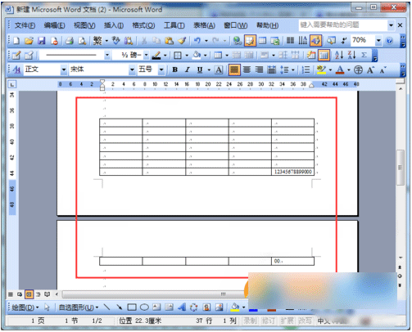412x332 pixels.
Task: Center align the text
Action: tap(247, 70)
